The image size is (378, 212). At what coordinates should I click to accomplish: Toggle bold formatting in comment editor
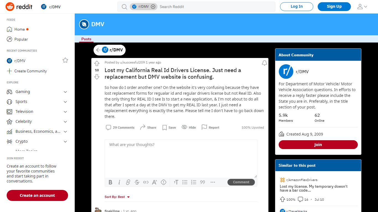tap(110, 182)
